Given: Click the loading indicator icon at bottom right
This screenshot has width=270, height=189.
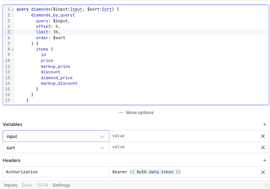Looking at the screenshot, I should 266,185.
